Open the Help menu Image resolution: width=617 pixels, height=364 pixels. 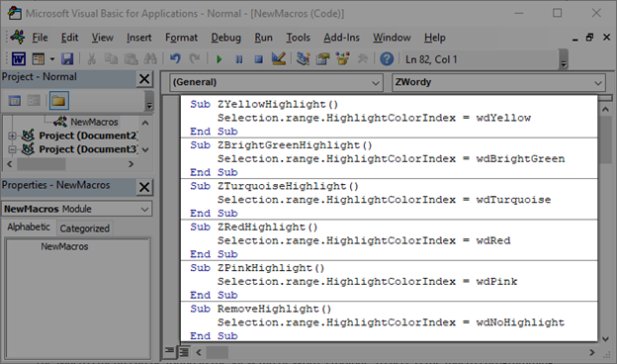pos(435,38)
